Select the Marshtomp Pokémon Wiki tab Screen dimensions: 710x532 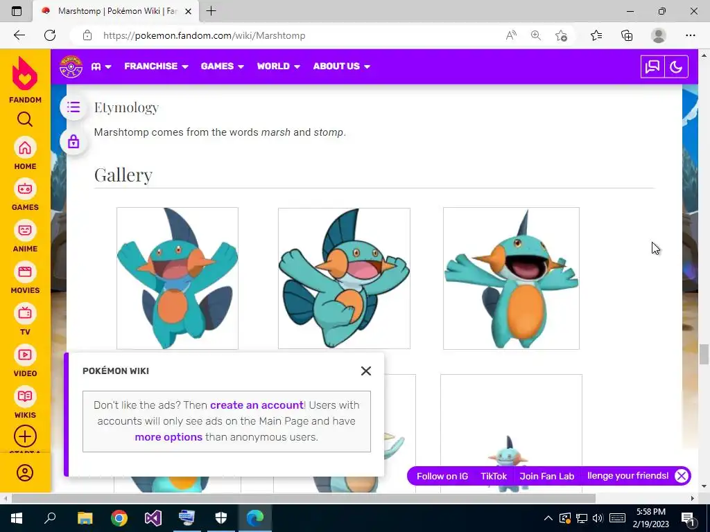point(116,11)
